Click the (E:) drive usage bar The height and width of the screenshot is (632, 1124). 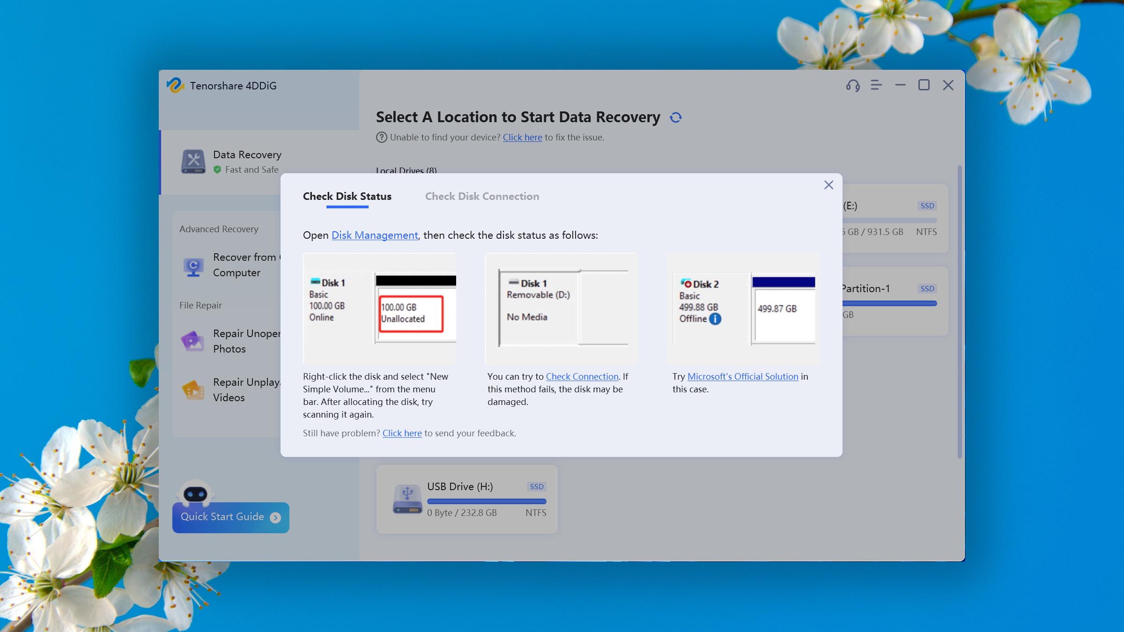tap(889, 221)
